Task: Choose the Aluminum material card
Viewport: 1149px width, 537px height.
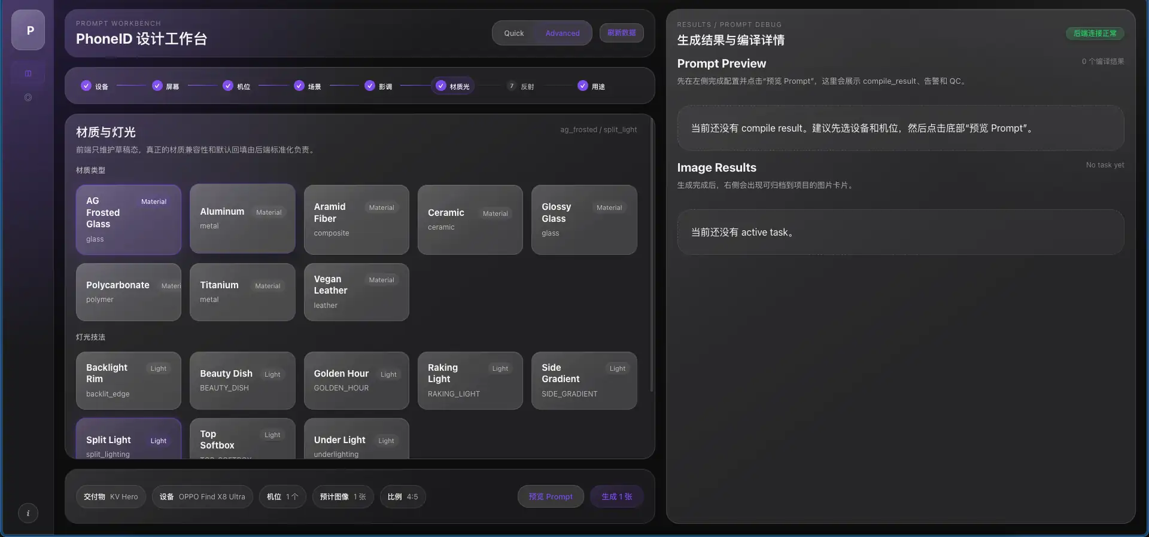Action: tap(242, 219)
